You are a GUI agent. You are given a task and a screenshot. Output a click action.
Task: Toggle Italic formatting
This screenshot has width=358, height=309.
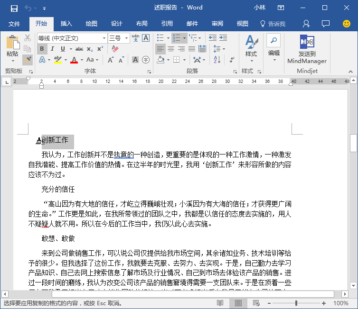click(52, 49)
